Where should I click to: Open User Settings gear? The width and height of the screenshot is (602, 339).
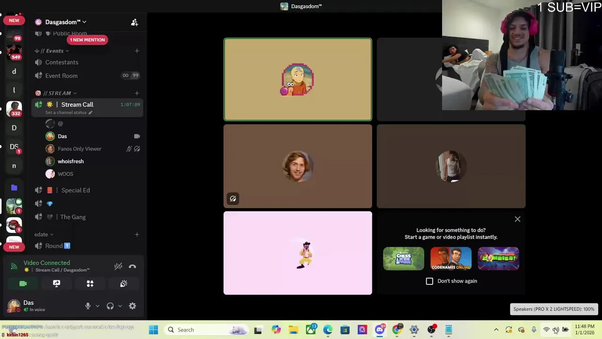133,306
